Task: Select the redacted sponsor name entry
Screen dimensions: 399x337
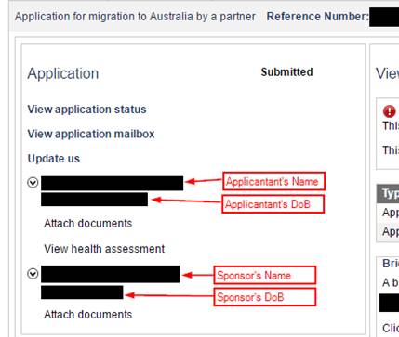Action: [x=110, y=274]
